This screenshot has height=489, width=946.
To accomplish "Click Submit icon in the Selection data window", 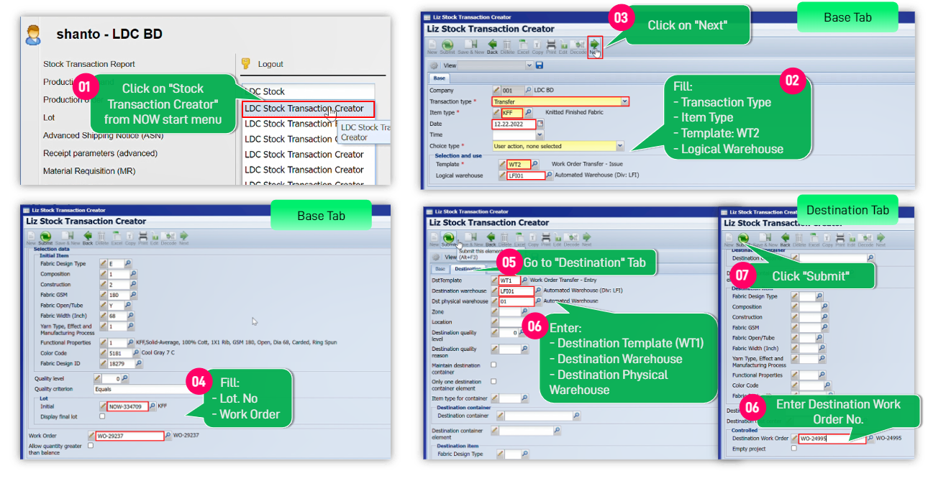I will point(45,237).
